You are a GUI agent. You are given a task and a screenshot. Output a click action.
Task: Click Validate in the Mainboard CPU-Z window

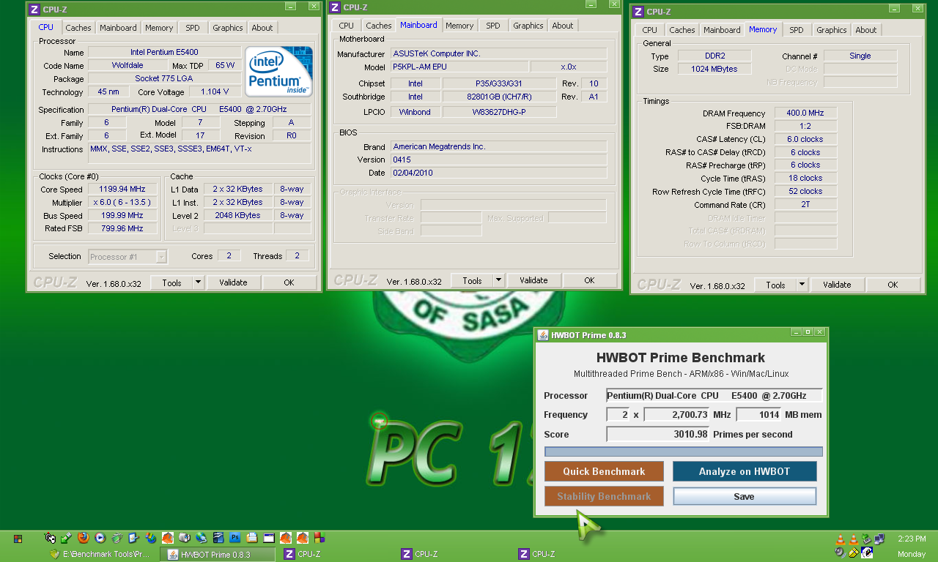click(533, 280)
